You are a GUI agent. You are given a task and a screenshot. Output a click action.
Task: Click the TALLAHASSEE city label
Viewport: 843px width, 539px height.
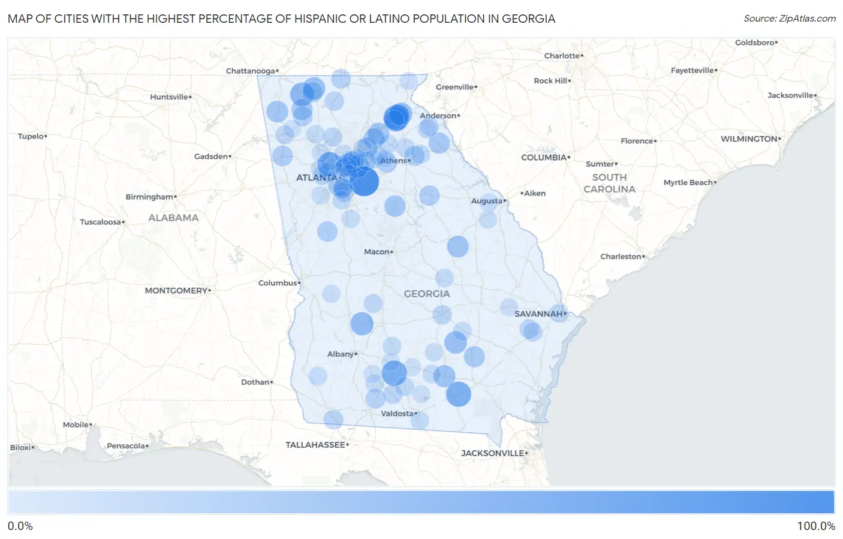point(315,445)
